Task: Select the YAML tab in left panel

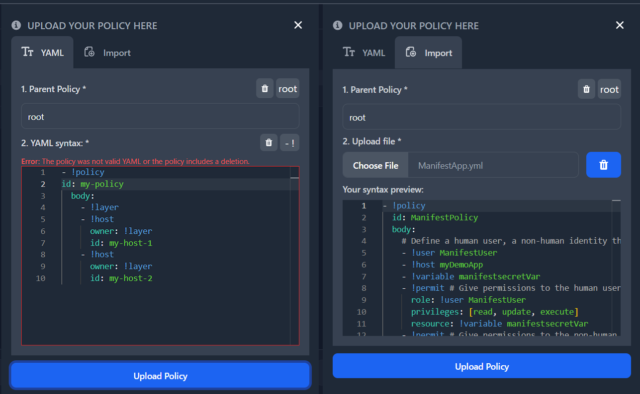Action: pos(42,53)
